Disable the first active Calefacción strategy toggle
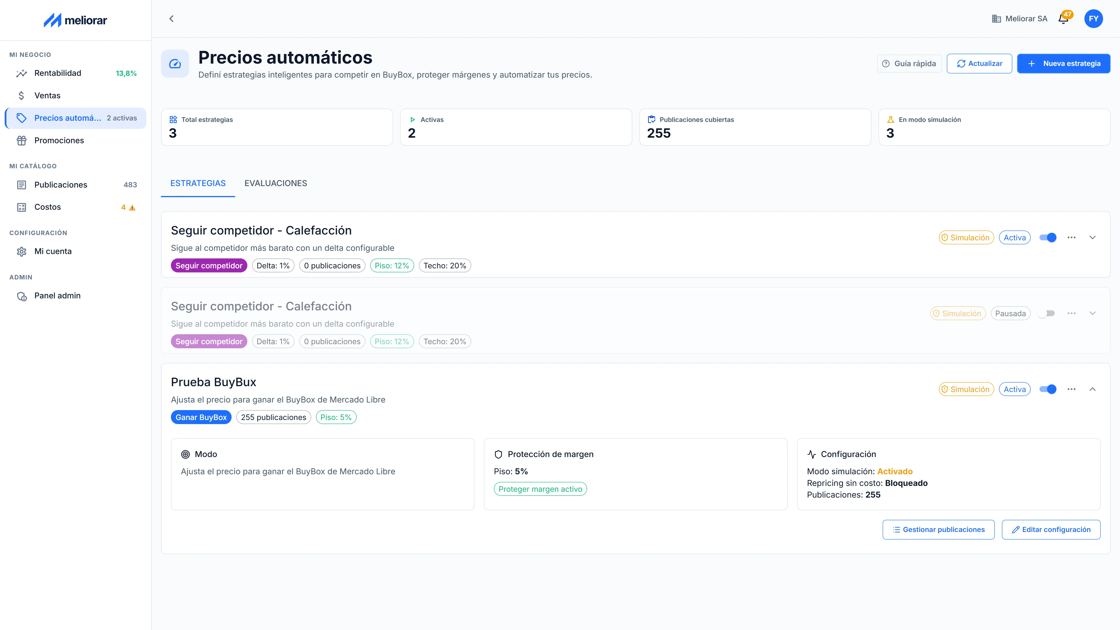This screenshot has height=630, width=1120. 1048,237
